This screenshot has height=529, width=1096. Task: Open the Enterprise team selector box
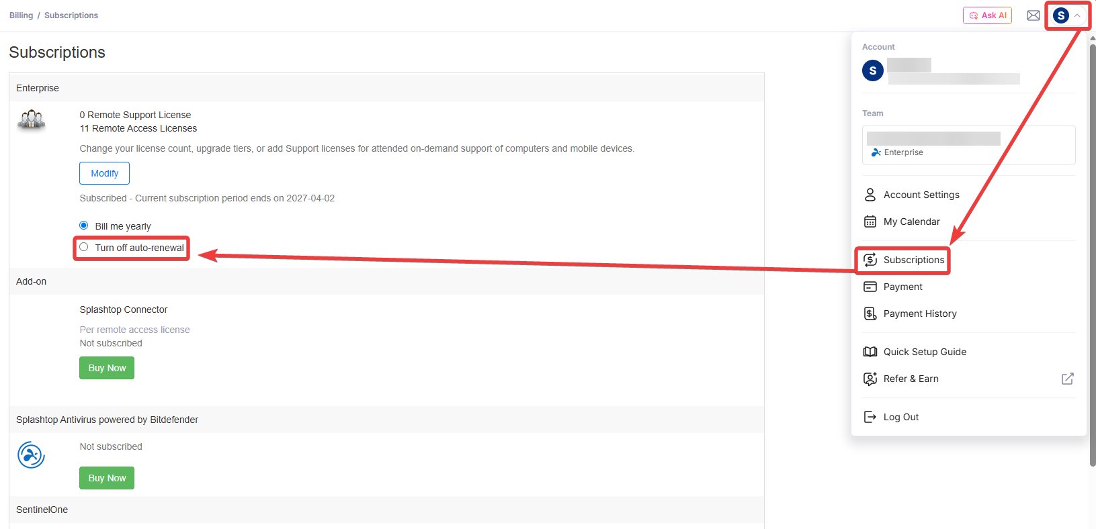coord(968,145)
